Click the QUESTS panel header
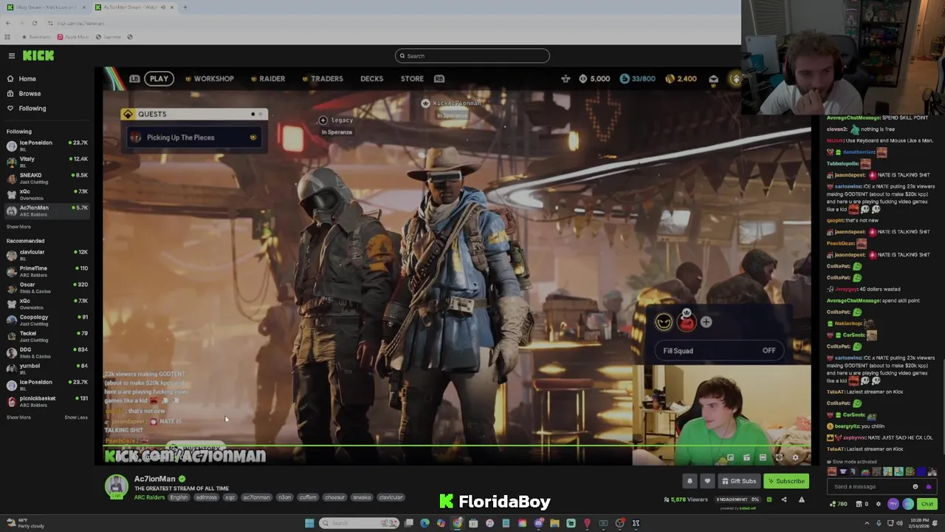 click(193, 114)
